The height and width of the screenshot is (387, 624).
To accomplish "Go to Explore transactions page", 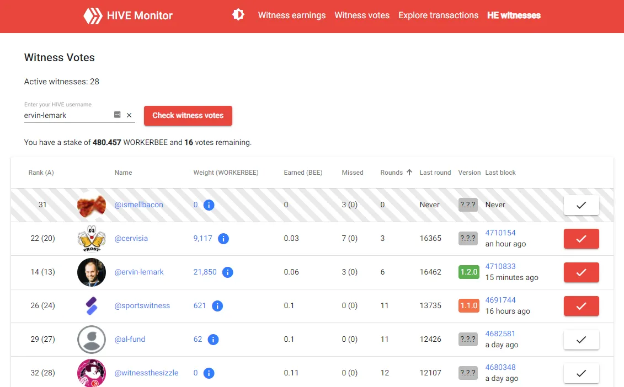I will tap(438, 15).
